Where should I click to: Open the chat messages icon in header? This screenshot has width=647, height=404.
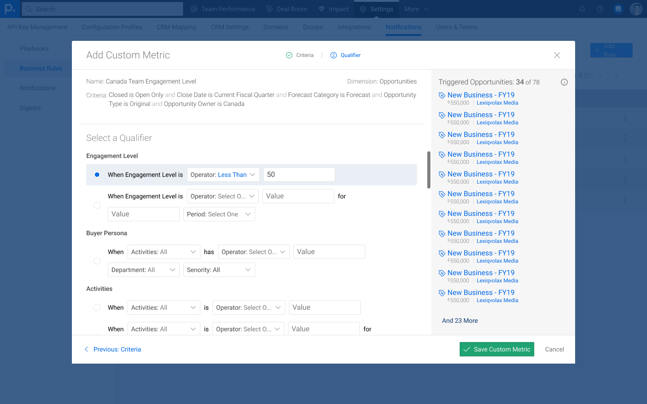(x=618, y=9)
